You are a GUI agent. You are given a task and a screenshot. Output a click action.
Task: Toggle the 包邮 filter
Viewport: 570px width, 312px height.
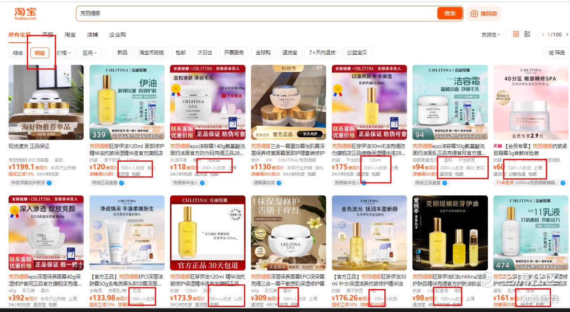[x=181, y=53]
